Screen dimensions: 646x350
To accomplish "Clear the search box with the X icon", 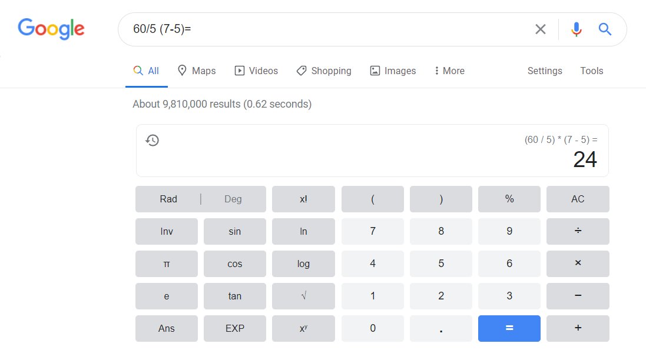I will (540, 29).
